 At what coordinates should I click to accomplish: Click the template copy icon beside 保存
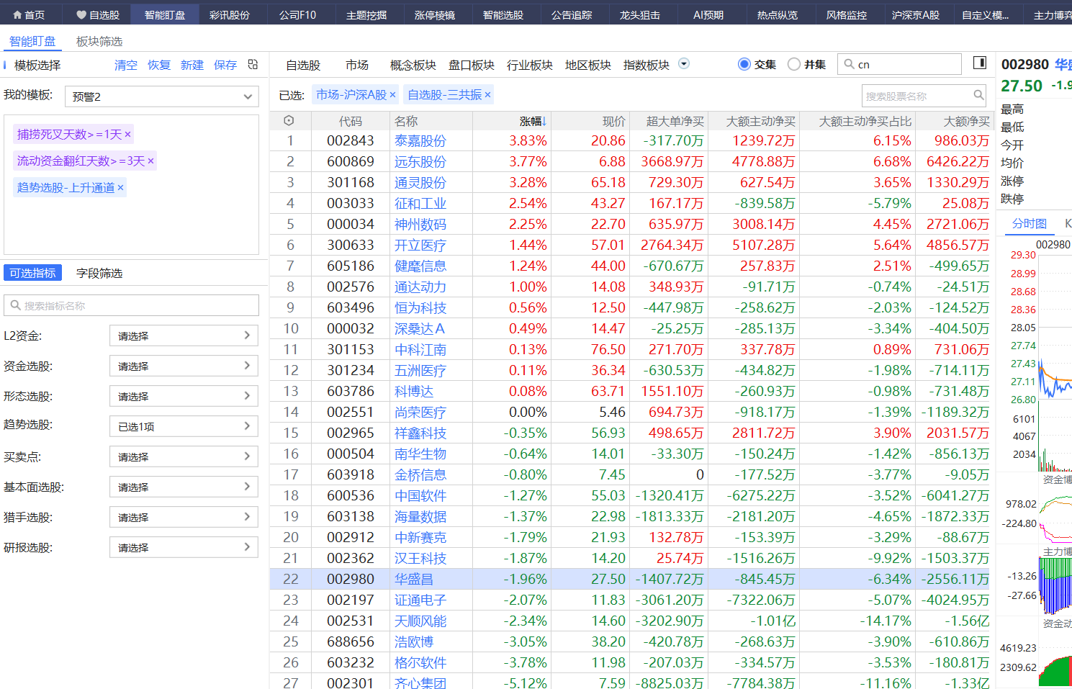tap(253, 65)
